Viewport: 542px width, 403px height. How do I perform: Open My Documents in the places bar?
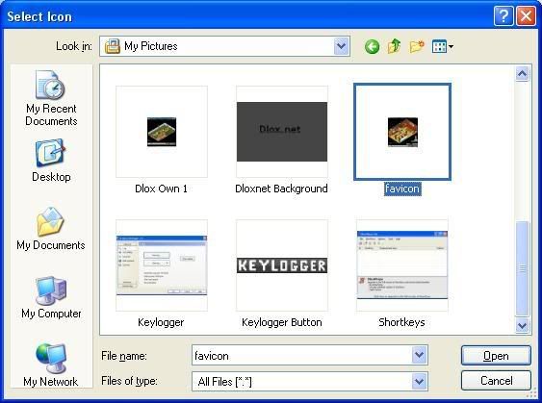pos(51,229)
